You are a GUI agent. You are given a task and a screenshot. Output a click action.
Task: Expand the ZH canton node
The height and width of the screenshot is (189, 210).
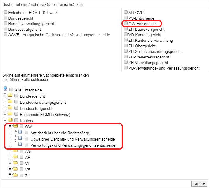point(10,175)
